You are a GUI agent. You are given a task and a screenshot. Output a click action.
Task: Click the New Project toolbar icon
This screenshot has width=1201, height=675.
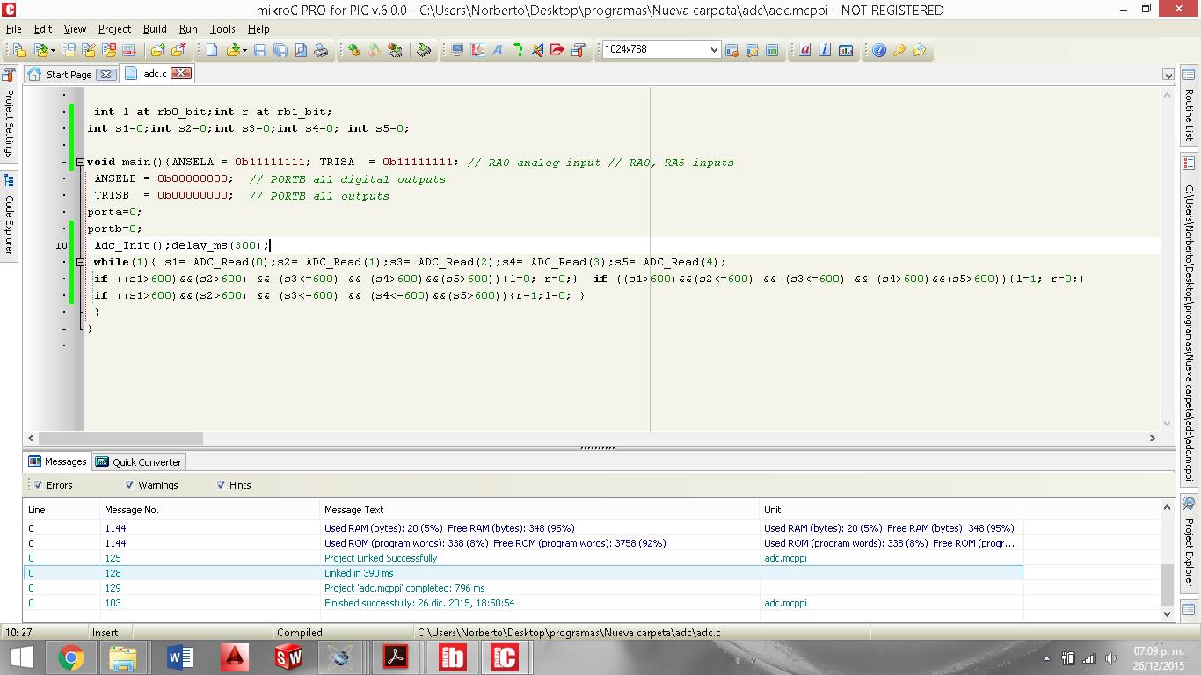click(19, 50)
